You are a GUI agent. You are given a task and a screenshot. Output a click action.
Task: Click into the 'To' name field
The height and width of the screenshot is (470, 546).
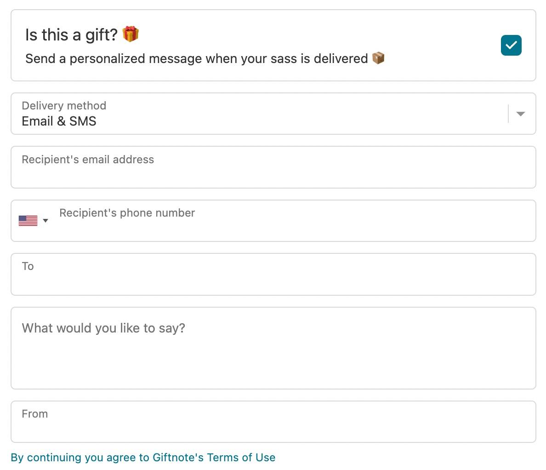(x=273, y=275)
